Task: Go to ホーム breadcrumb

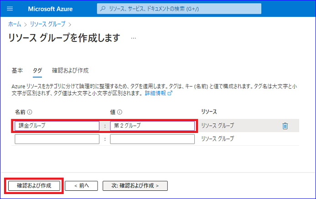Action: click(x=15, y=24)
